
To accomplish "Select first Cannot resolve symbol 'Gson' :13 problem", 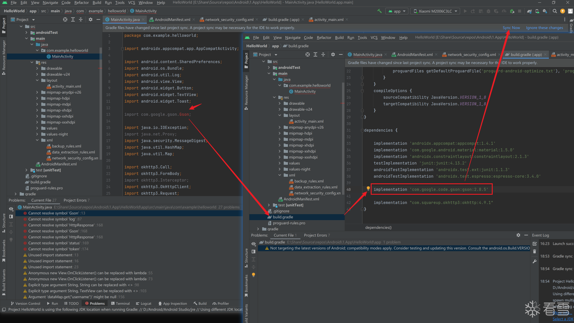I will (x=129, y=213).
